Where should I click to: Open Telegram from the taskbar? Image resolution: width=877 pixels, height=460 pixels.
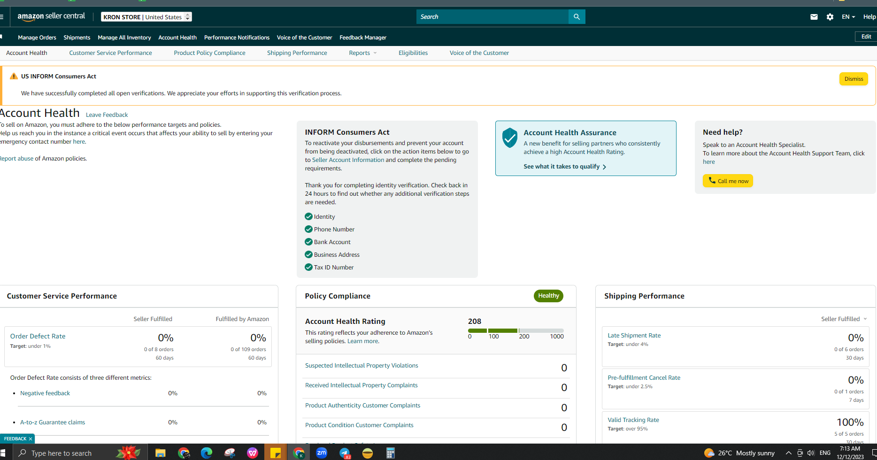coord(345,453)
